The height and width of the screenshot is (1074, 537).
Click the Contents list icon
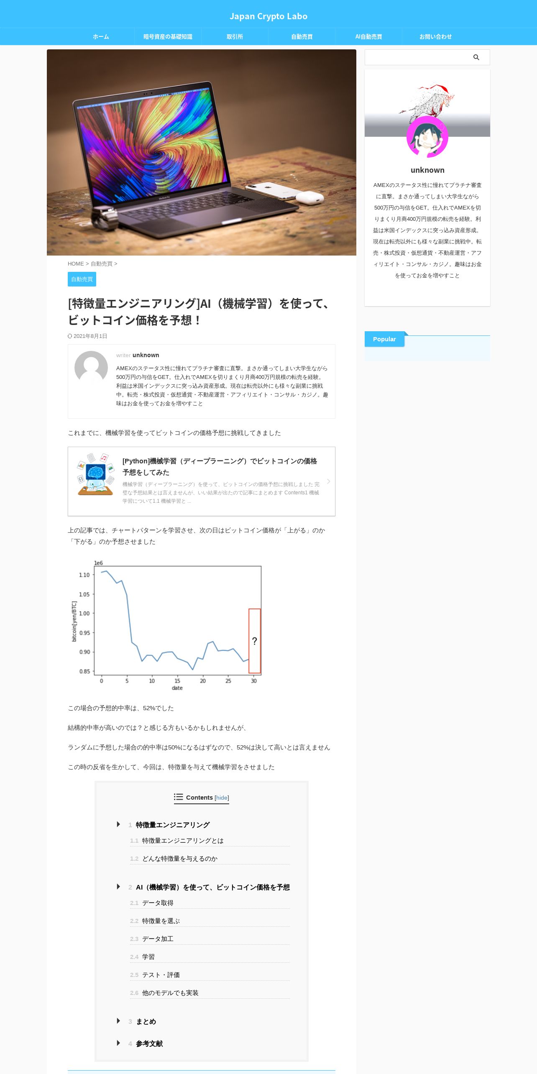179,797
